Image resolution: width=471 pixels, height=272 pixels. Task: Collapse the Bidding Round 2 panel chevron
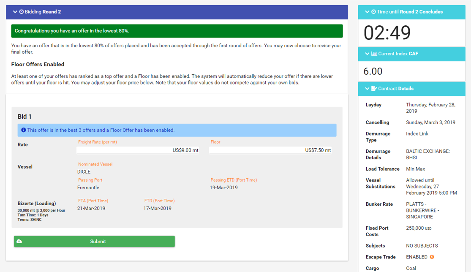pyautogui.click(x=15, y=12)
